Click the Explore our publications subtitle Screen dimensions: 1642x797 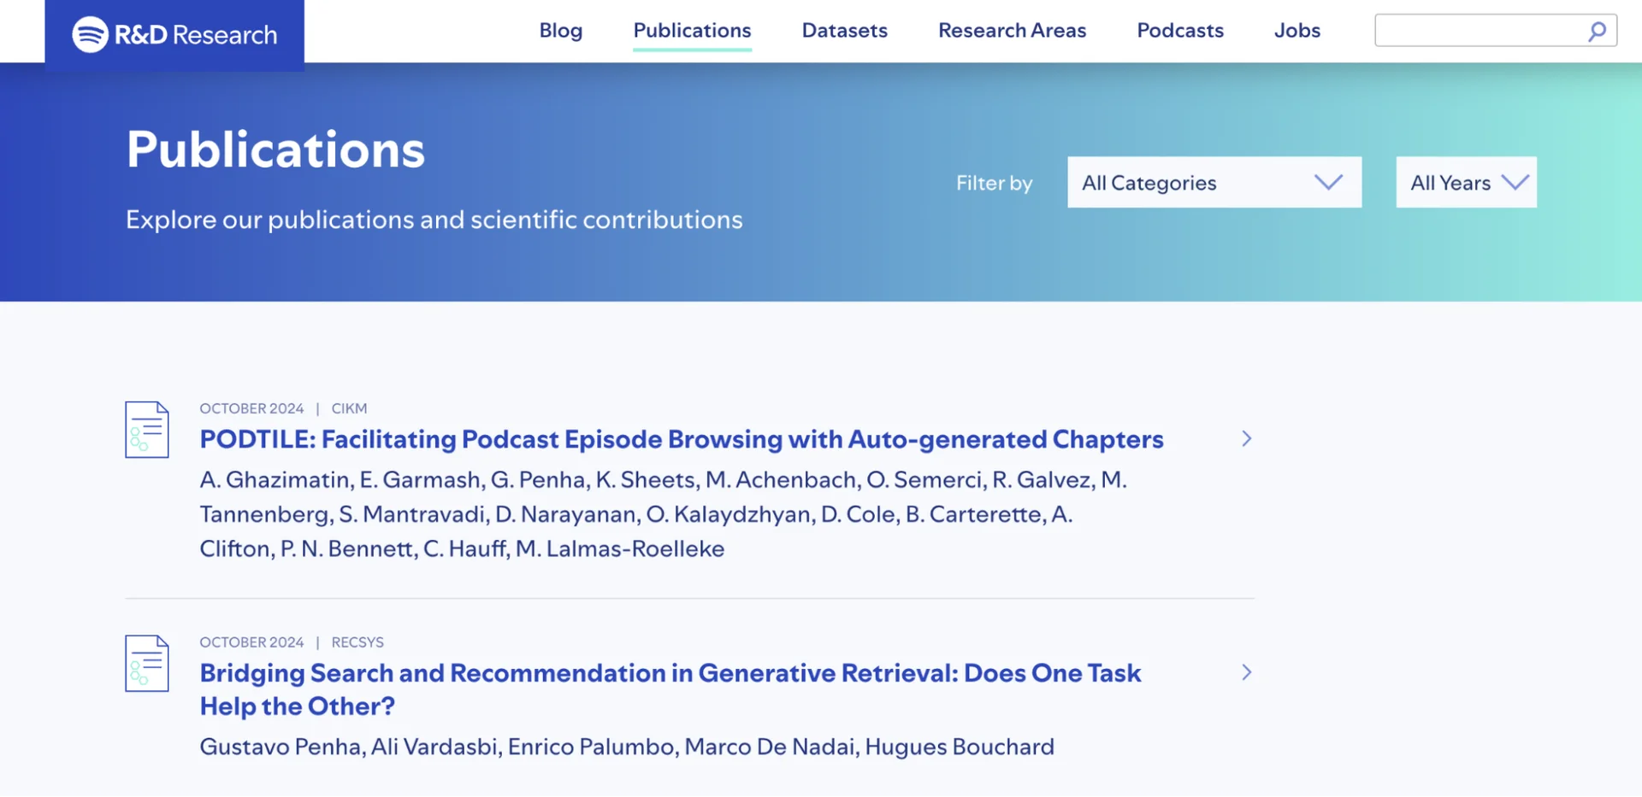(x=434, y=220)
